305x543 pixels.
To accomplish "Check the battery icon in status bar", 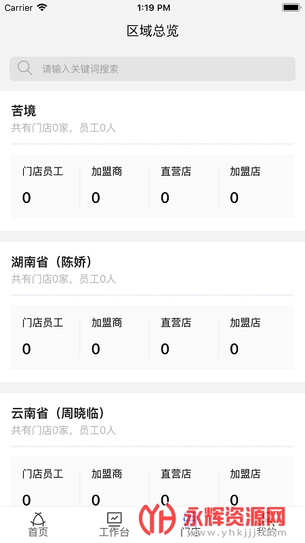I will (x=291, y=7).
